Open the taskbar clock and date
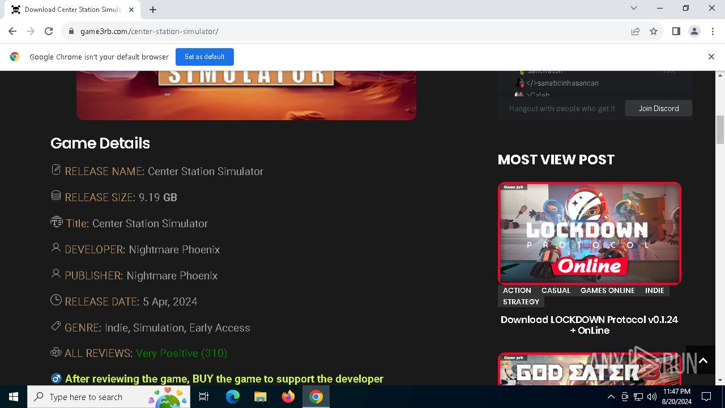 click(x=677, y=397)
